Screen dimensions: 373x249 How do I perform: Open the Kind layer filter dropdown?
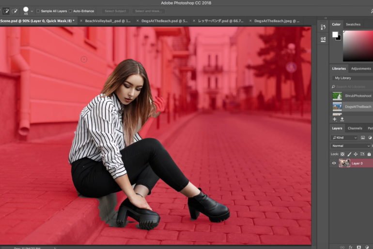click(x=344, y=138)
